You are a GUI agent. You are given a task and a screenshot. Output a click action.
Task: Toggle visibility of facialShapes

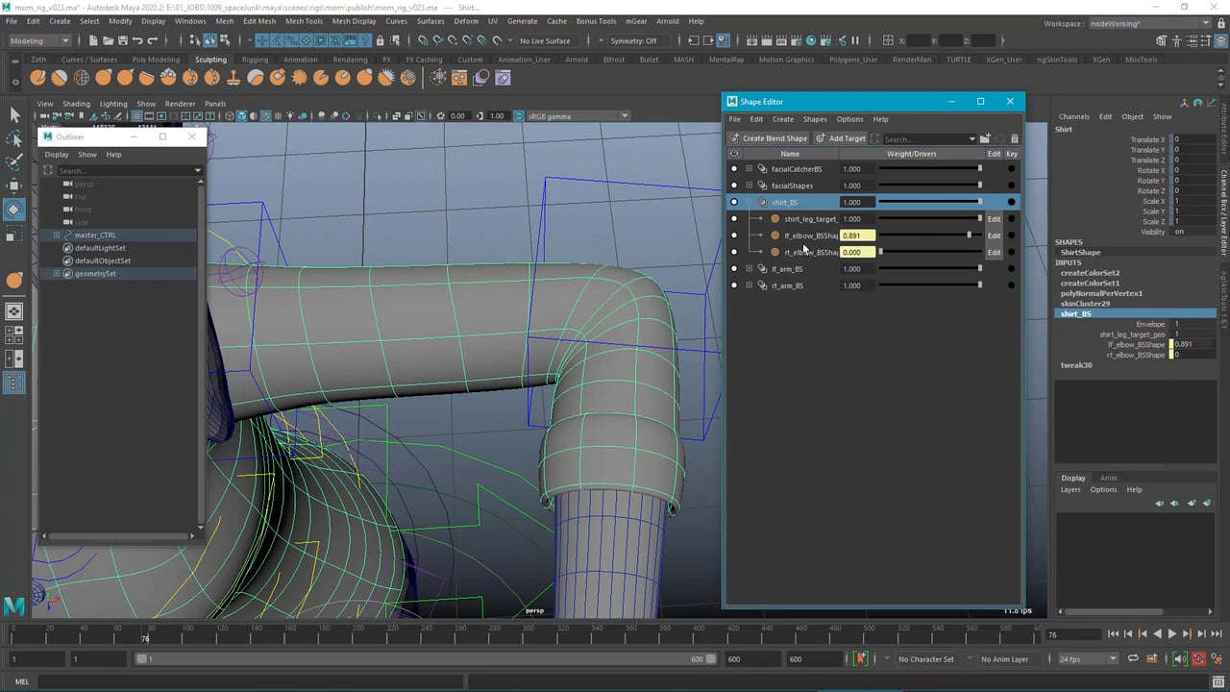point(734,185)
